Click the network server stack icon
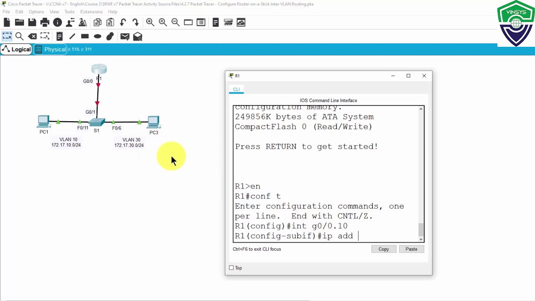The image size is (535, 301). click(x=228, y=22)
